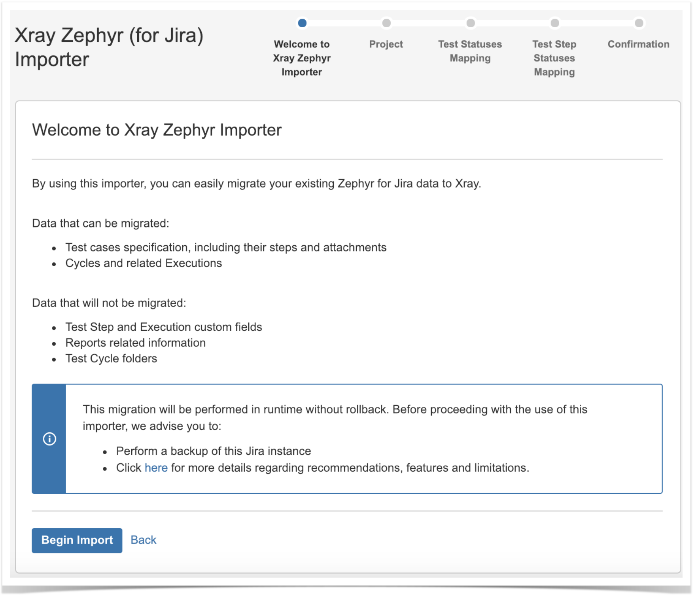This screenshot has height=597, width=696.
Task: Select the Project step dot
Action: click(386, 23)
